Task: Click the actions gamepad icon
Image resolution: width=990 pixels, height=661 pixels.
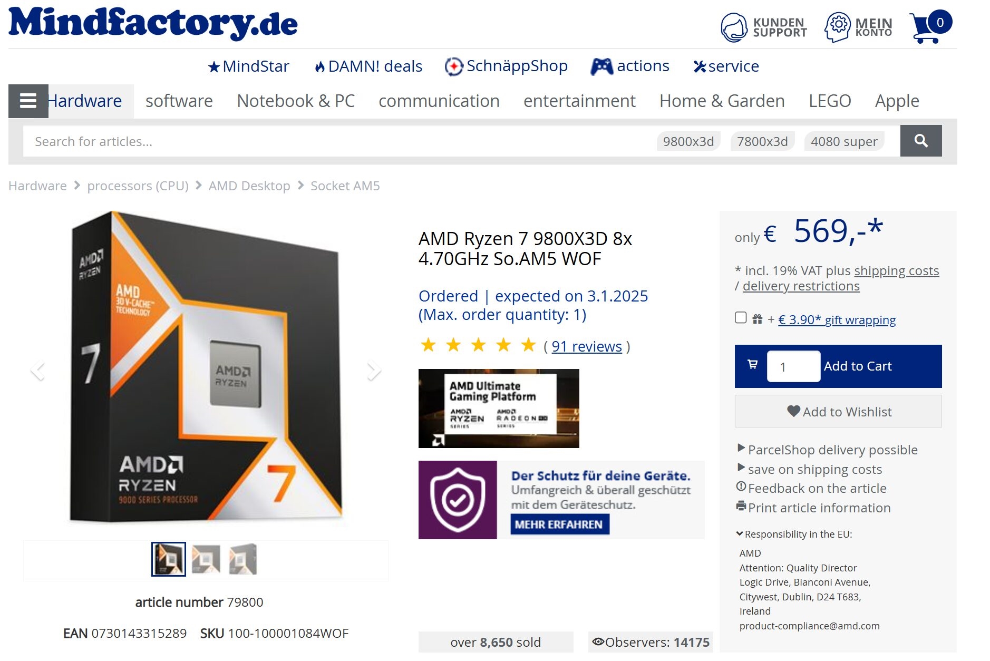Action: [x=601, y=66]
